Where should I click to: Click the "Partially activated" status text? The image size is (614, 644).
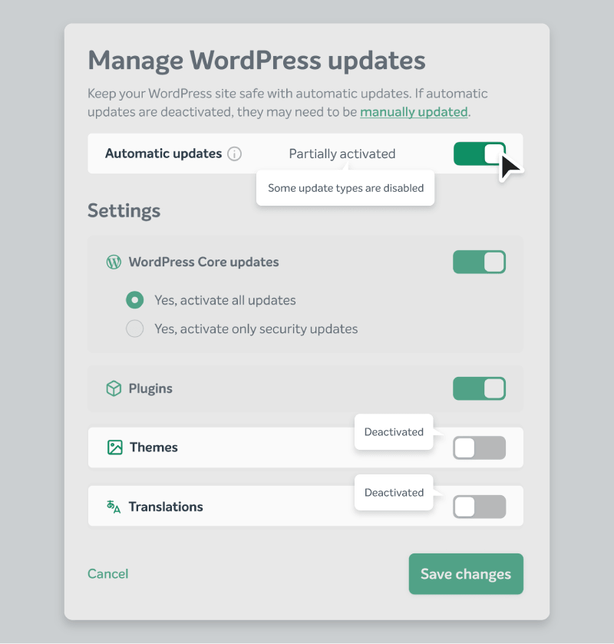[342, 154]
